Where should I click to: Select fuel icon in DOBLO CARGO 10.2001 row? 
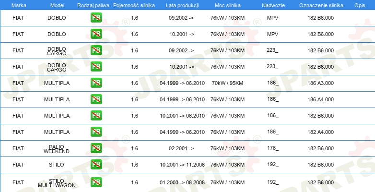click(x=96, y=67)
